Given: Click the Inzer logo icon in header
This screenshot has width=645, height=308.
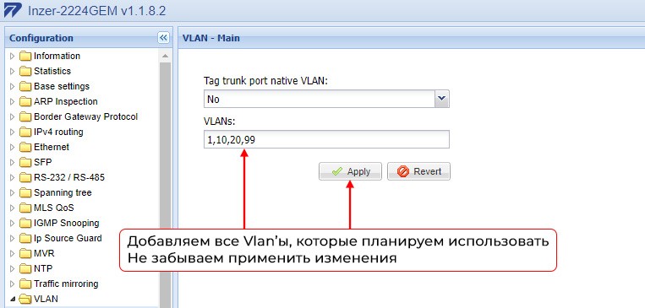Looking at the screenshot, I should click(x=13, y=10).
